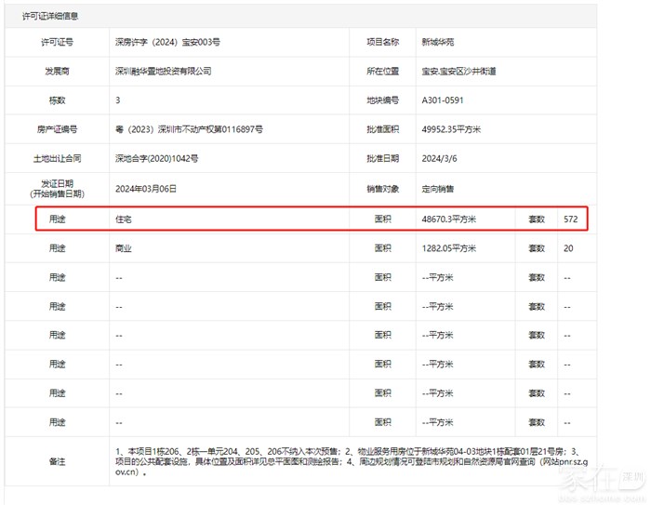651x505 pixels.
Task: Click the 发展商 label cell
Action: click(58, 71)
